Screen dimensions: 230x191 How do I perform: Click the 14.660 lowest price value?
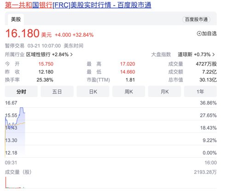pos(127,72)
